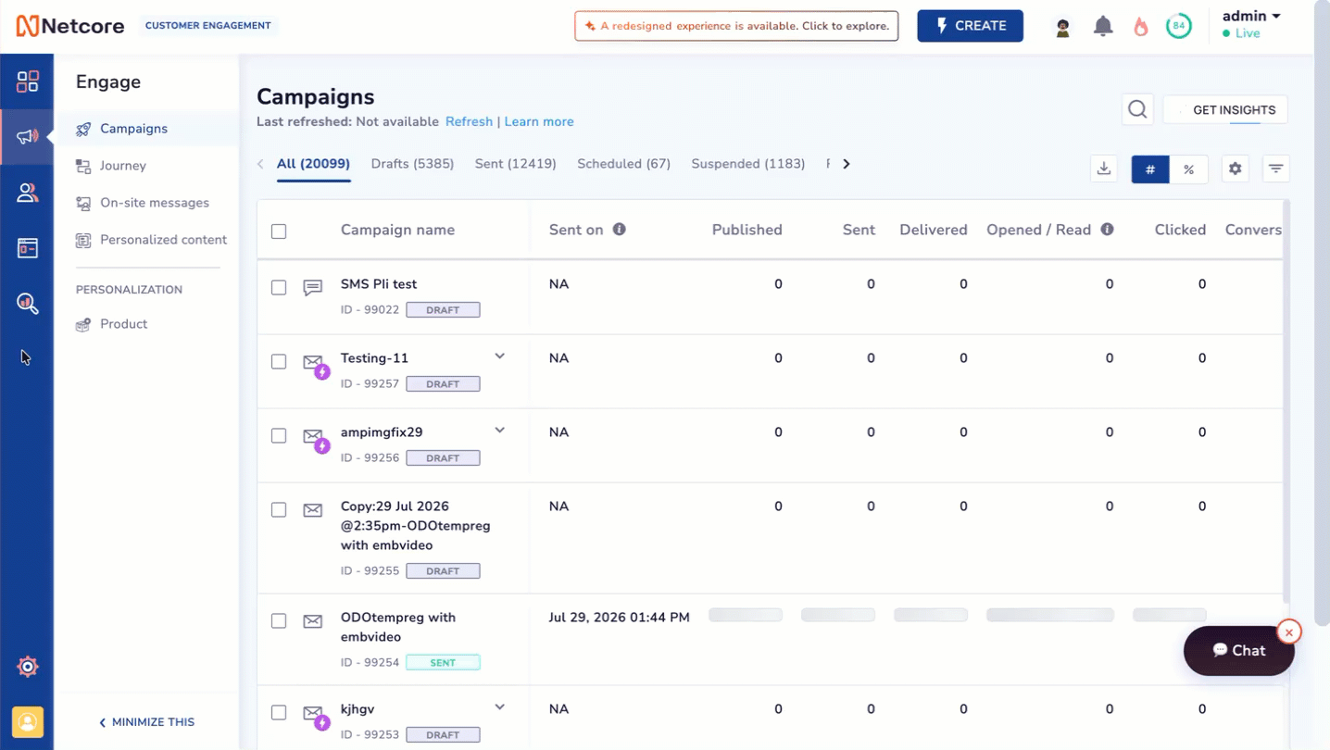Expand the Testing-11 campaign row chevron
The height and width of the screenshot is (750, 1330).
[x=500, y=356]
